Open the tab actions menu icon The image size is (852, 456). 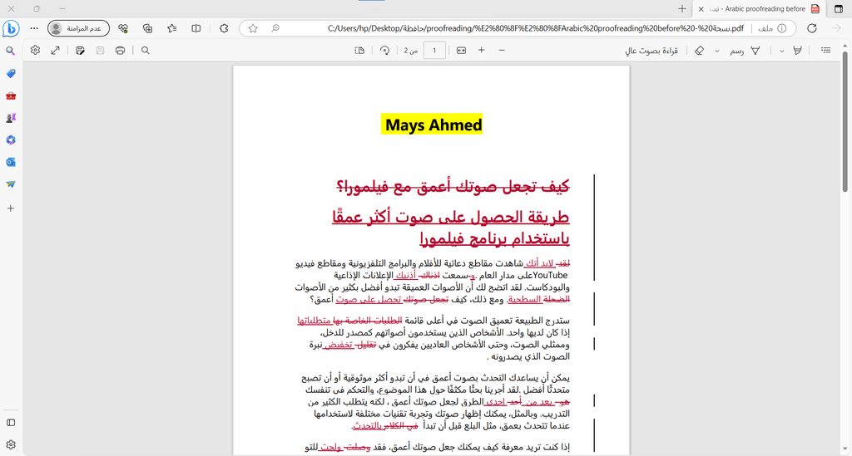tap(839, 8)
